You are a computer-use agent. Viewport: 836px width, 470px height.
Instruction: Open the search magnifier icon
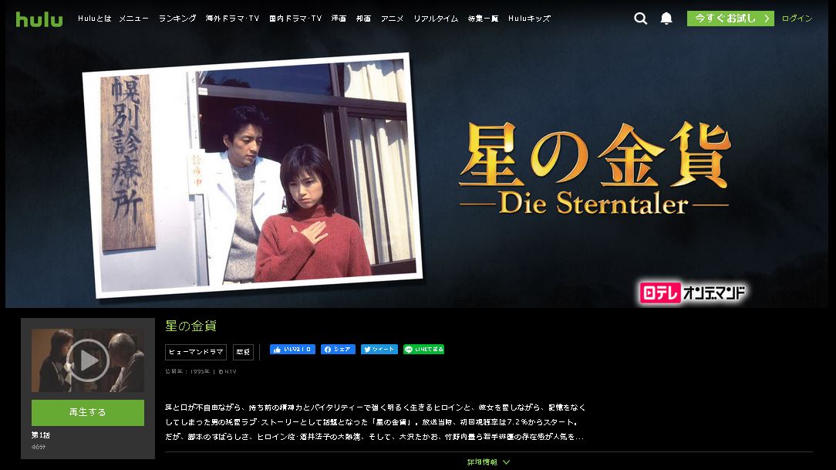tap(640, 19)
